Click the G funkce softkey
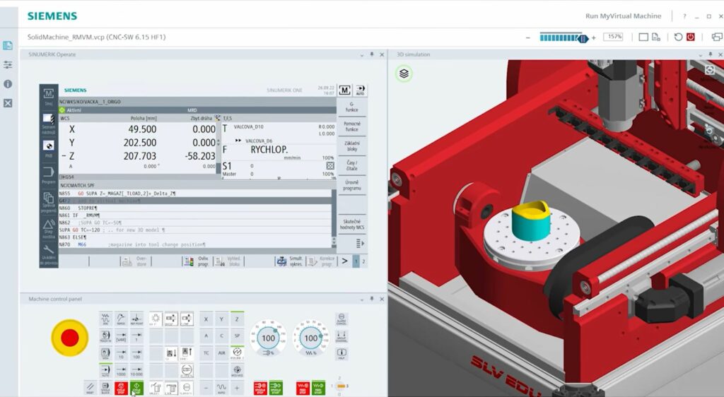Viewport: 724px width, 397px height. [x=352, y=107]
